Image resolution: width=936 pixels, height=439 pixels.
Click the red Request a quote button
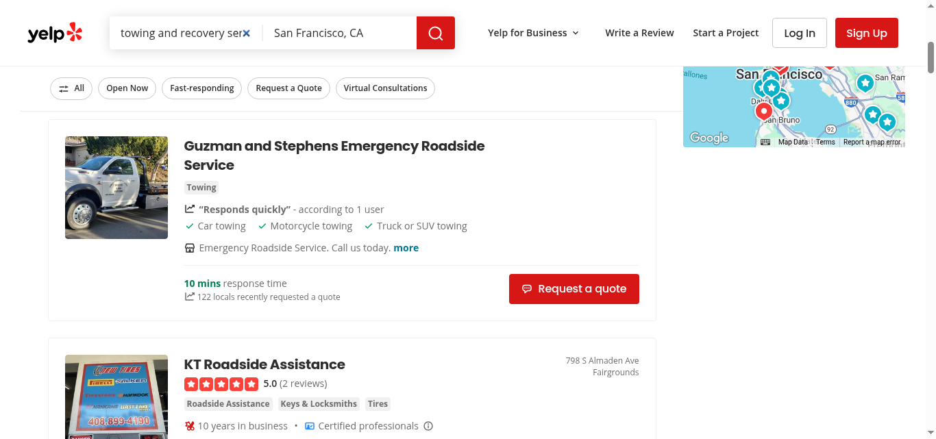pos(574,289)
